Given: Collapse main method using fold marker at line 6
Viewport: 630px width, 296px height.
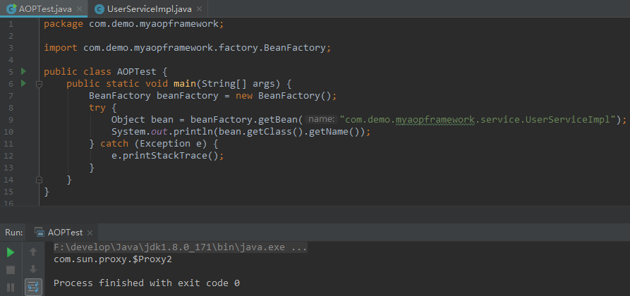Looking at the screenshot, I should tap(39, 84).
